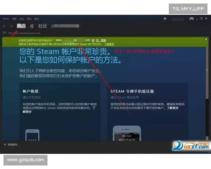
Task: Minimize the Steam window
Action: (x=197, y=19)
